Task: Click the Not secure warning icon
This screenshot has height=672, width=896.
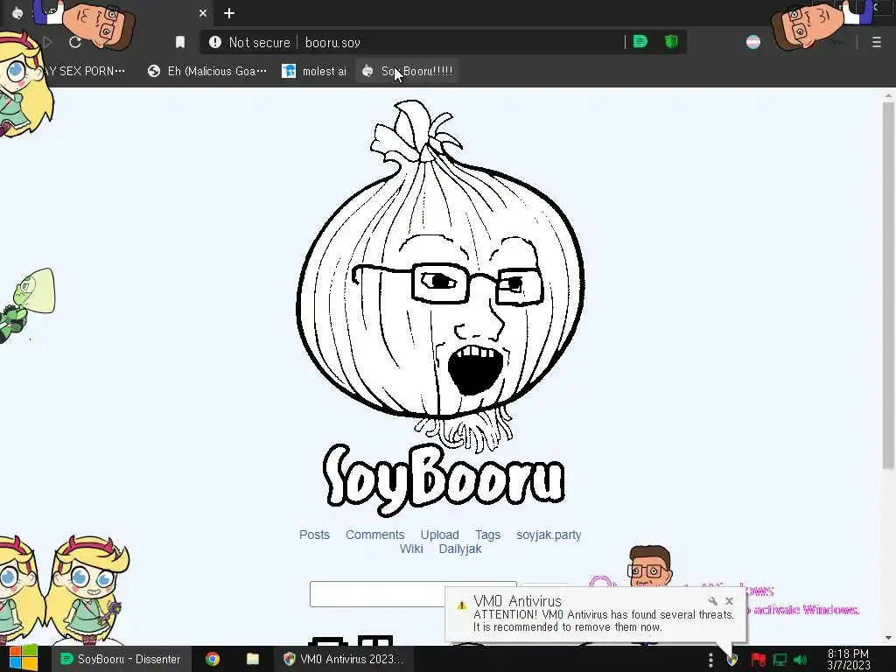Action: [215, 42]
